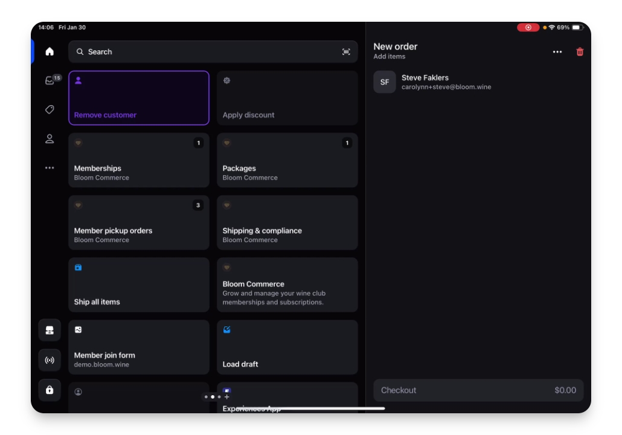The width and height of the screenshot is (622, 435).
Task: Open the Memberships tile
Action: 139,160
